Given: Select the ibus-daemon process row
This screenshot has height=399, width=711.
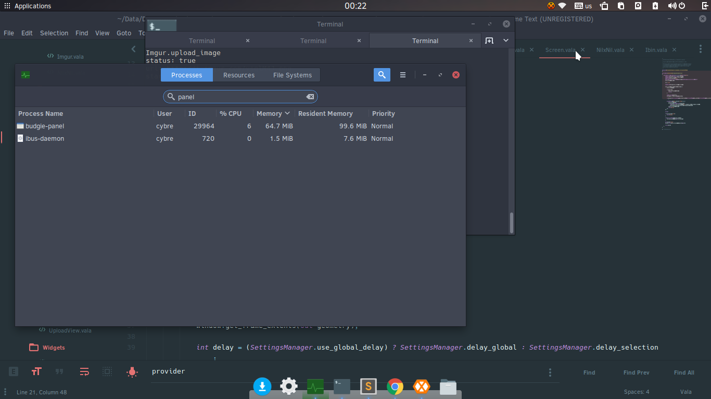Looking at the screenshot, I should 240,139.
